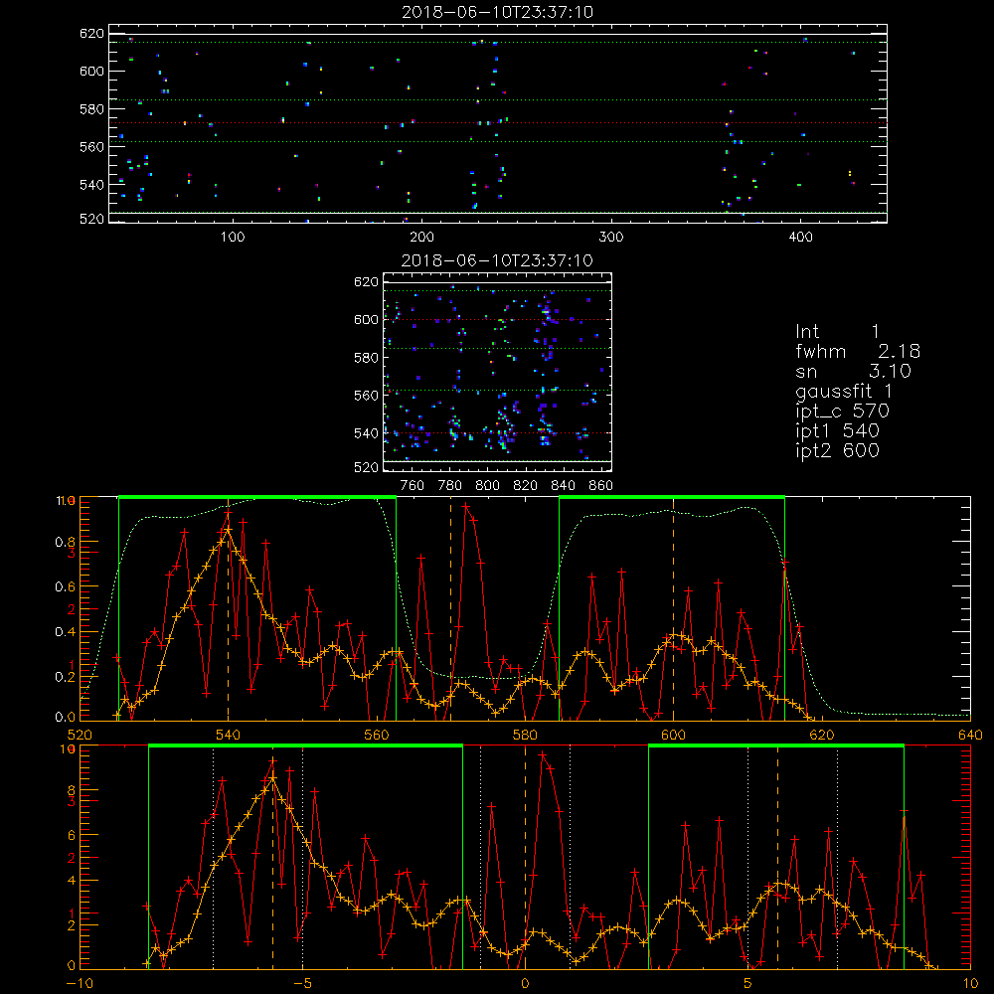994x994 pixels.
Task: Click profile plot y-axis label 0.8
Action: pos(66,542)
